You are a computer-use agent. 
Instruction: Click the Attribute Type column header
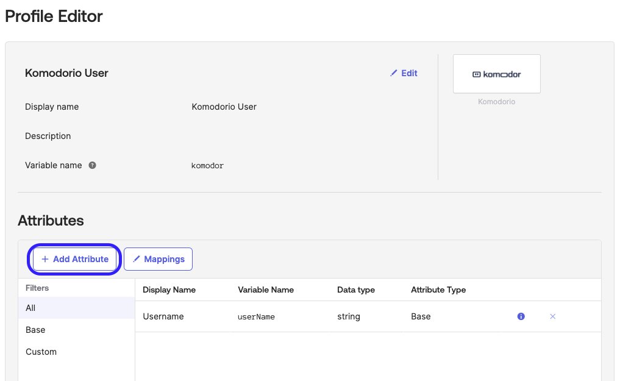pyautogui.click(x=438, y=290)
